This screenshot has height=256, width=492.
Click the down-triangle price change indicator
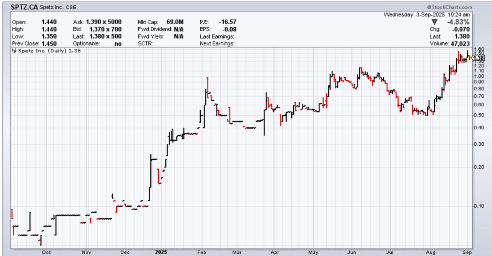[434, 22]
